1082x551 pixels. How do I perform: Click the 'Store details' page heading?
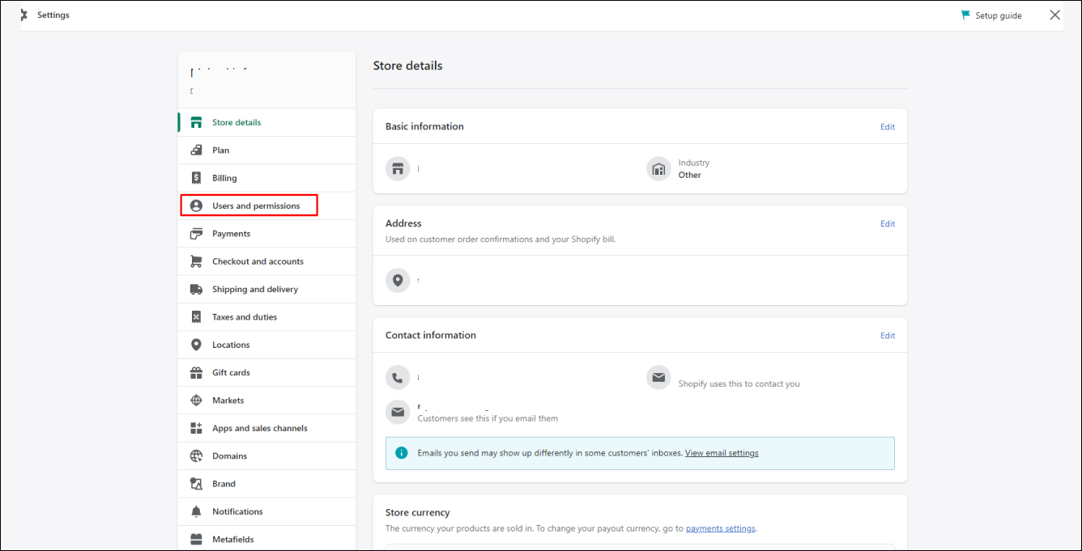[407, 66]
